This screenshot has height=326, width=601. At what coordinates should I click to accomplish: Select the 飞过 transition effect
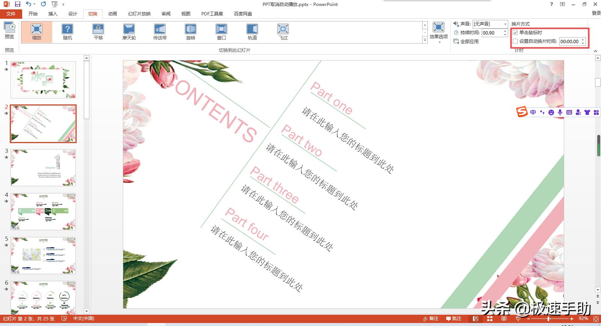(283, 32)
